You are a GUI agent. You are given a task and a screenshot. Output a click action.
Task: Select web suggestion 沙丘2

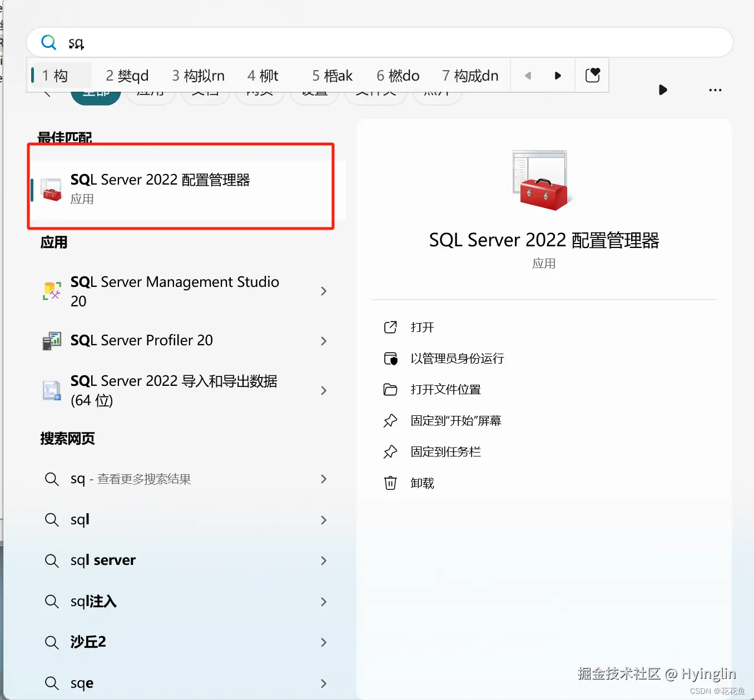click(x=88, y=642)
